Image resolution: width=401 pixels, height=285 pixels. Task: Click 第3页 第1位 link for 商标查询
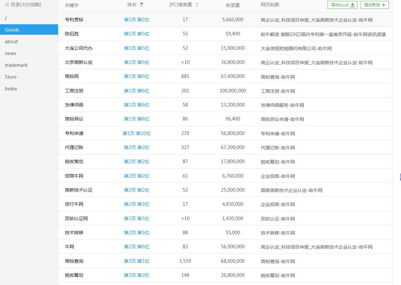pos(137,261)
